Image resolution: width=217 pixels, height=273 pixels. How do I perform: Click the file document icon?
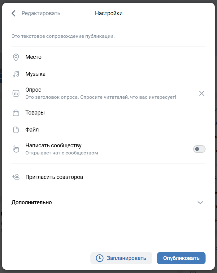point(16,130)
